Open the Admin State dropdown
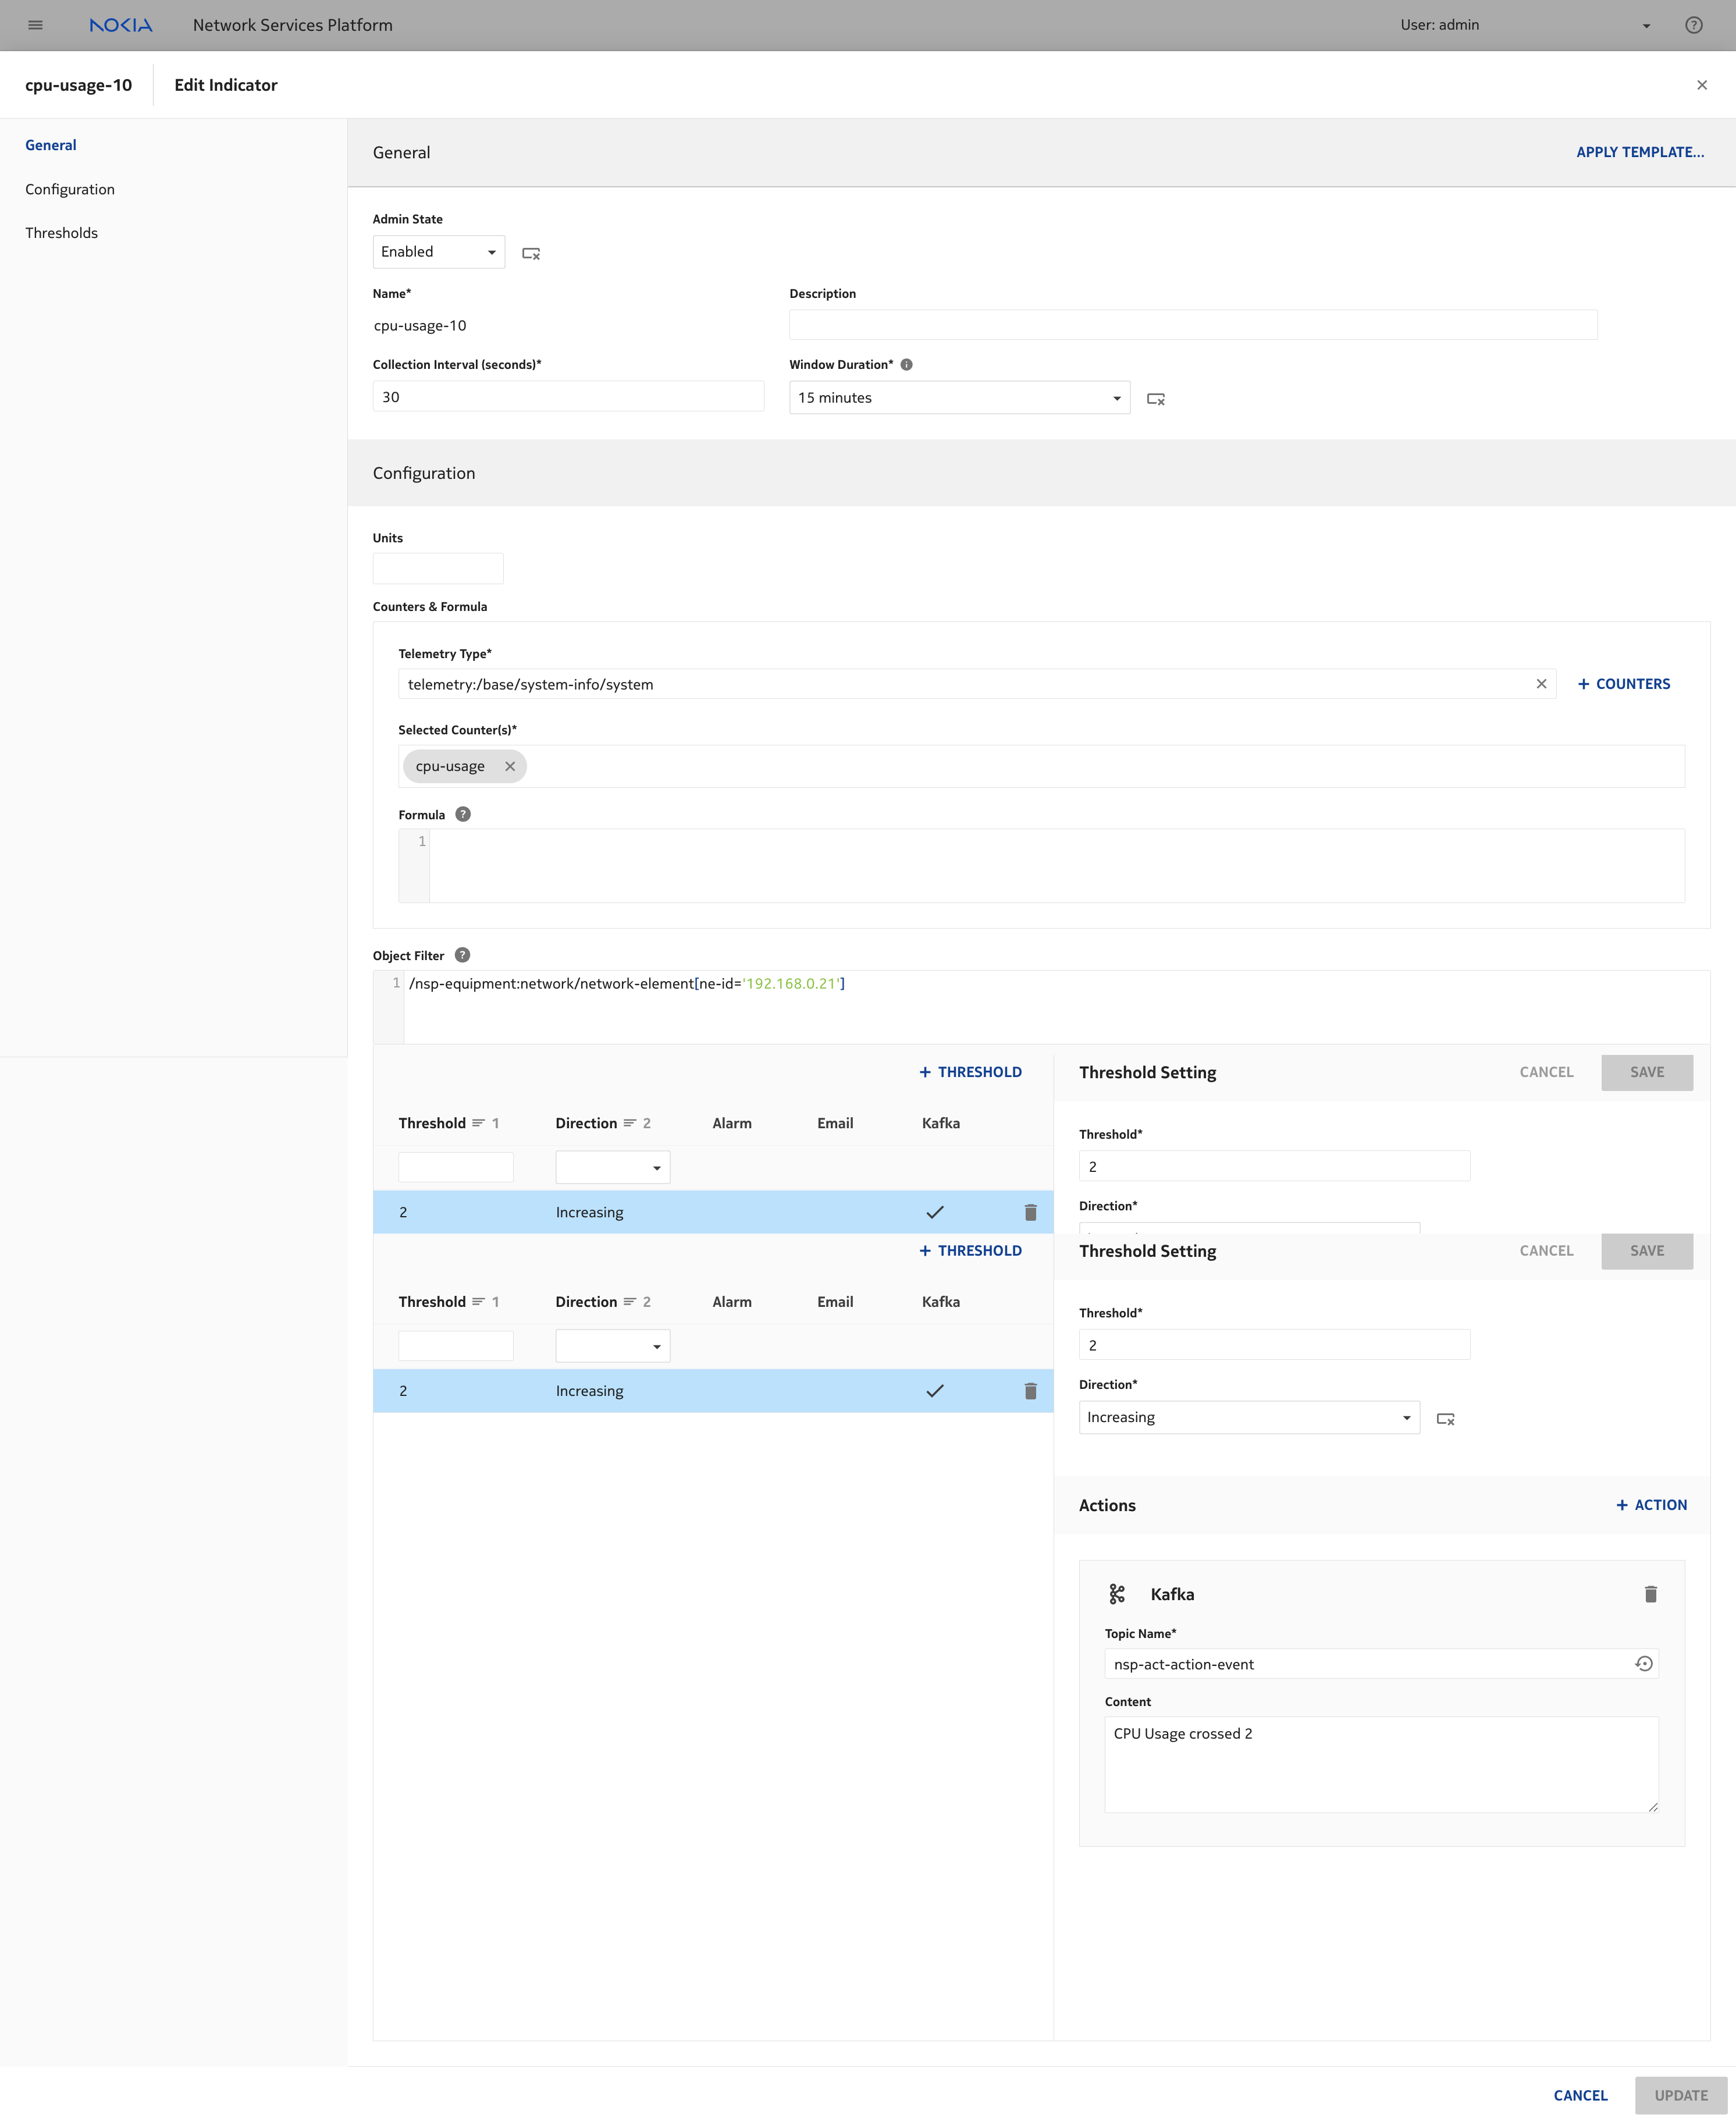The image size is (1736, 2125). click(439, 252)
